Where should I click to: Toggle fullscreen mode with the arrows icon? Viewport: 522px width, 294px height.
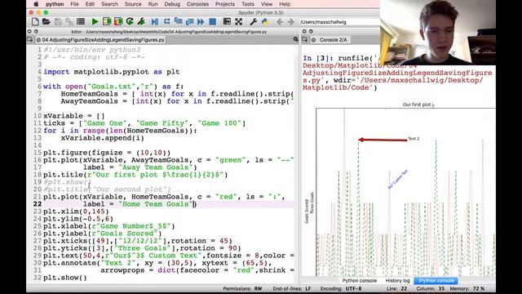click(238, 22)
